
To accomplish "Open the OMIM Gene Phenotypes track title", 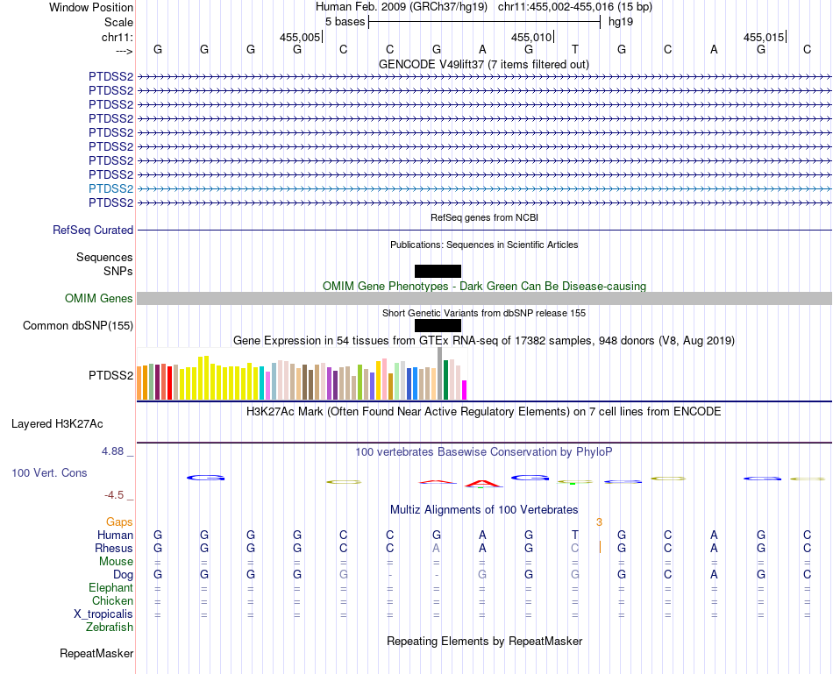I will click(x=484, y=286).
